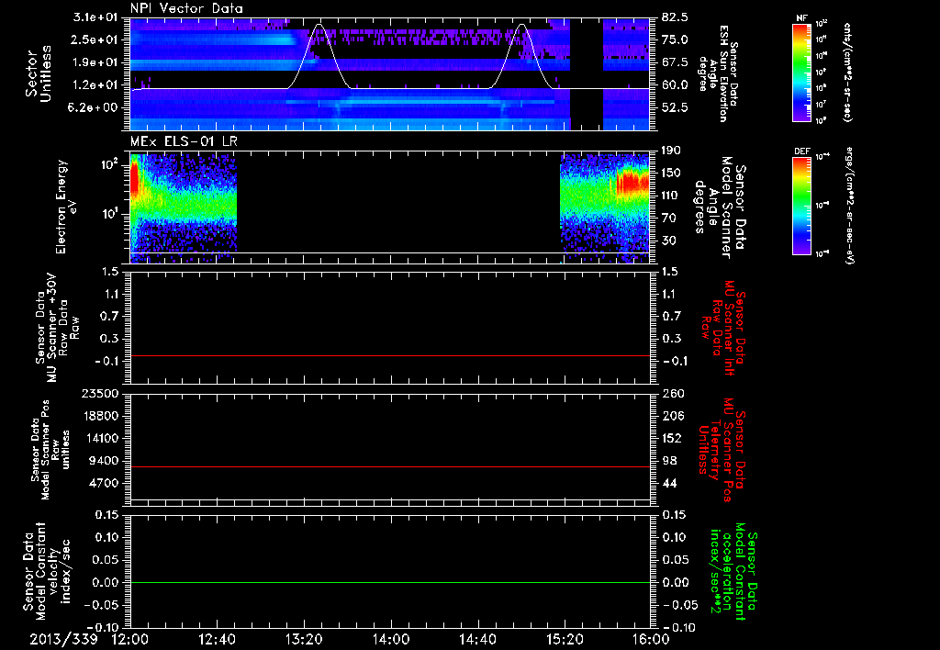
Task: Click the '23500' scanner position tick label
Action: pos(100,394)
